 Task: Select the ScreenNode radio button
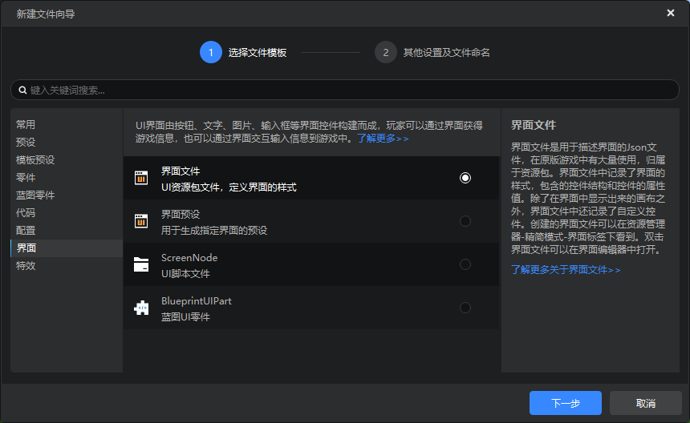(465, 264)
